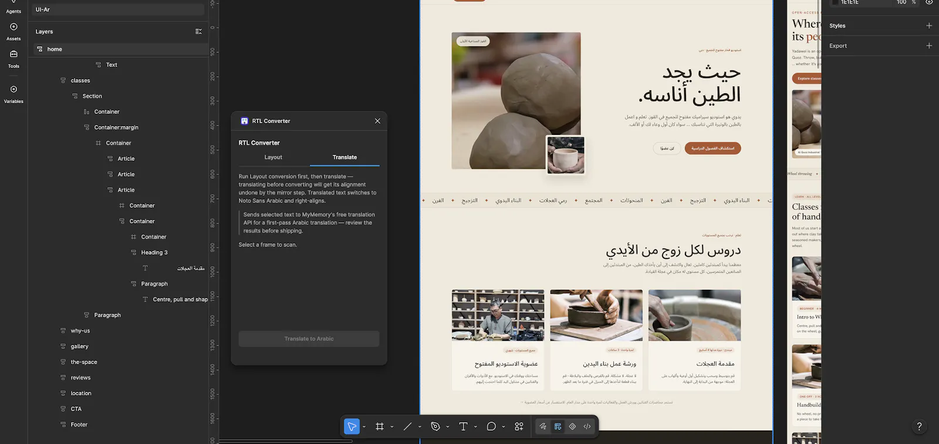Open the help question mark button
939x444 pixels.
(x=919, y=426)
